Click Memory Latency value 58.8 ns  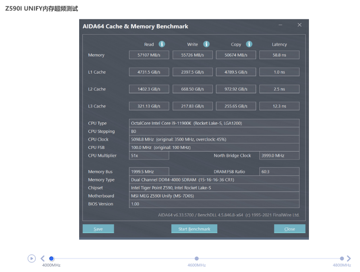[279, 55]
